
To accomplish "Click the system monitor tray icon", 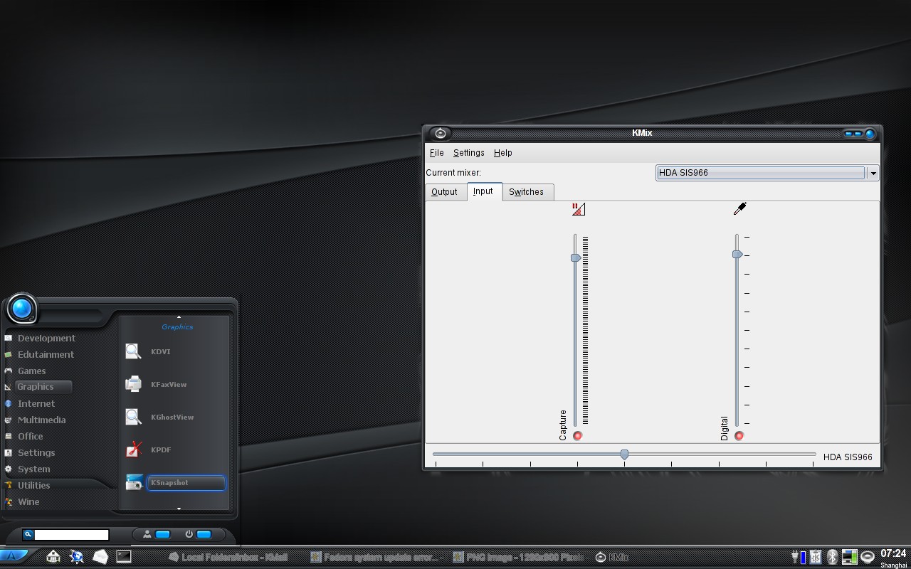I will point(849,556).
